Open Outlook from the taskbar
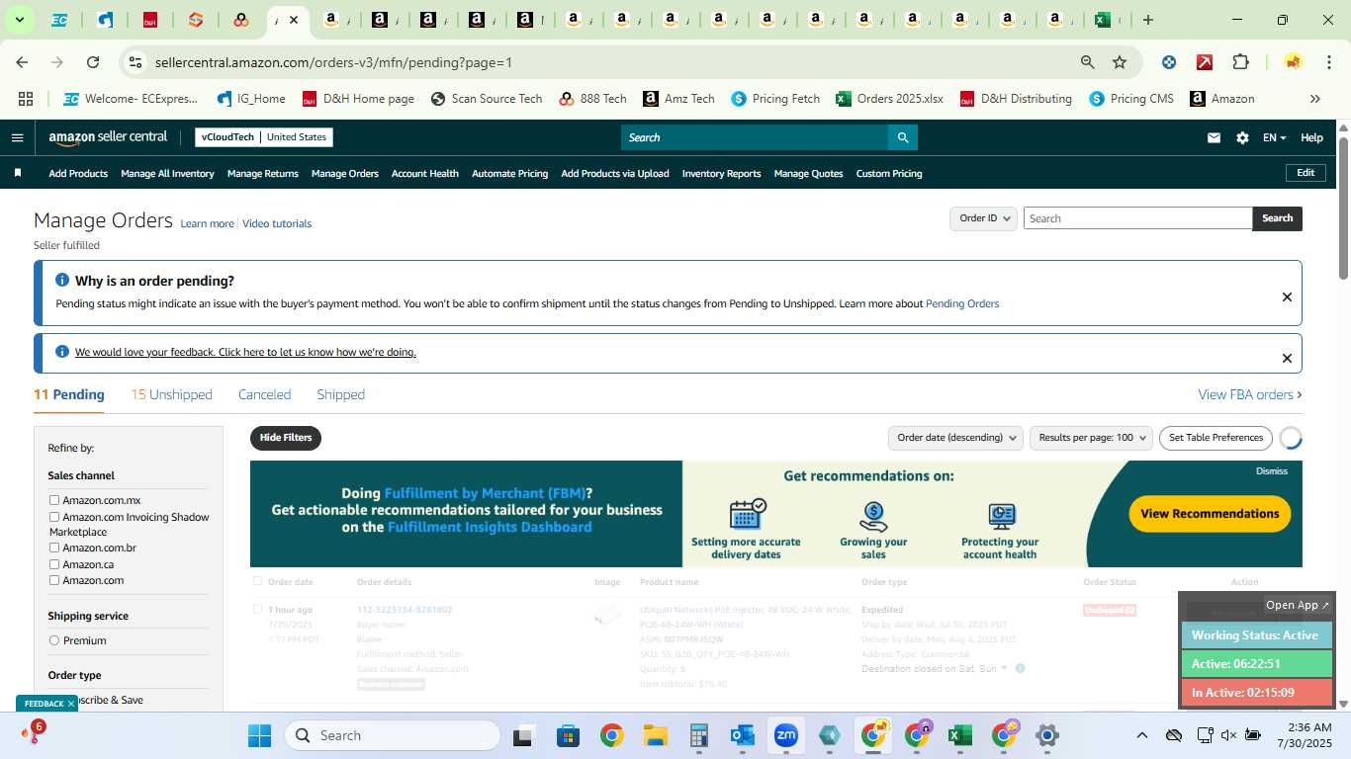The width and height of the screenshot is (1351, 759). (x=742, y=735)
